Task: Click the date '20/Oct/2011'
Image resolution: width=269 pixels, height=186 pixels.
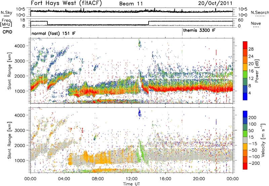Action: coord(215,3)
